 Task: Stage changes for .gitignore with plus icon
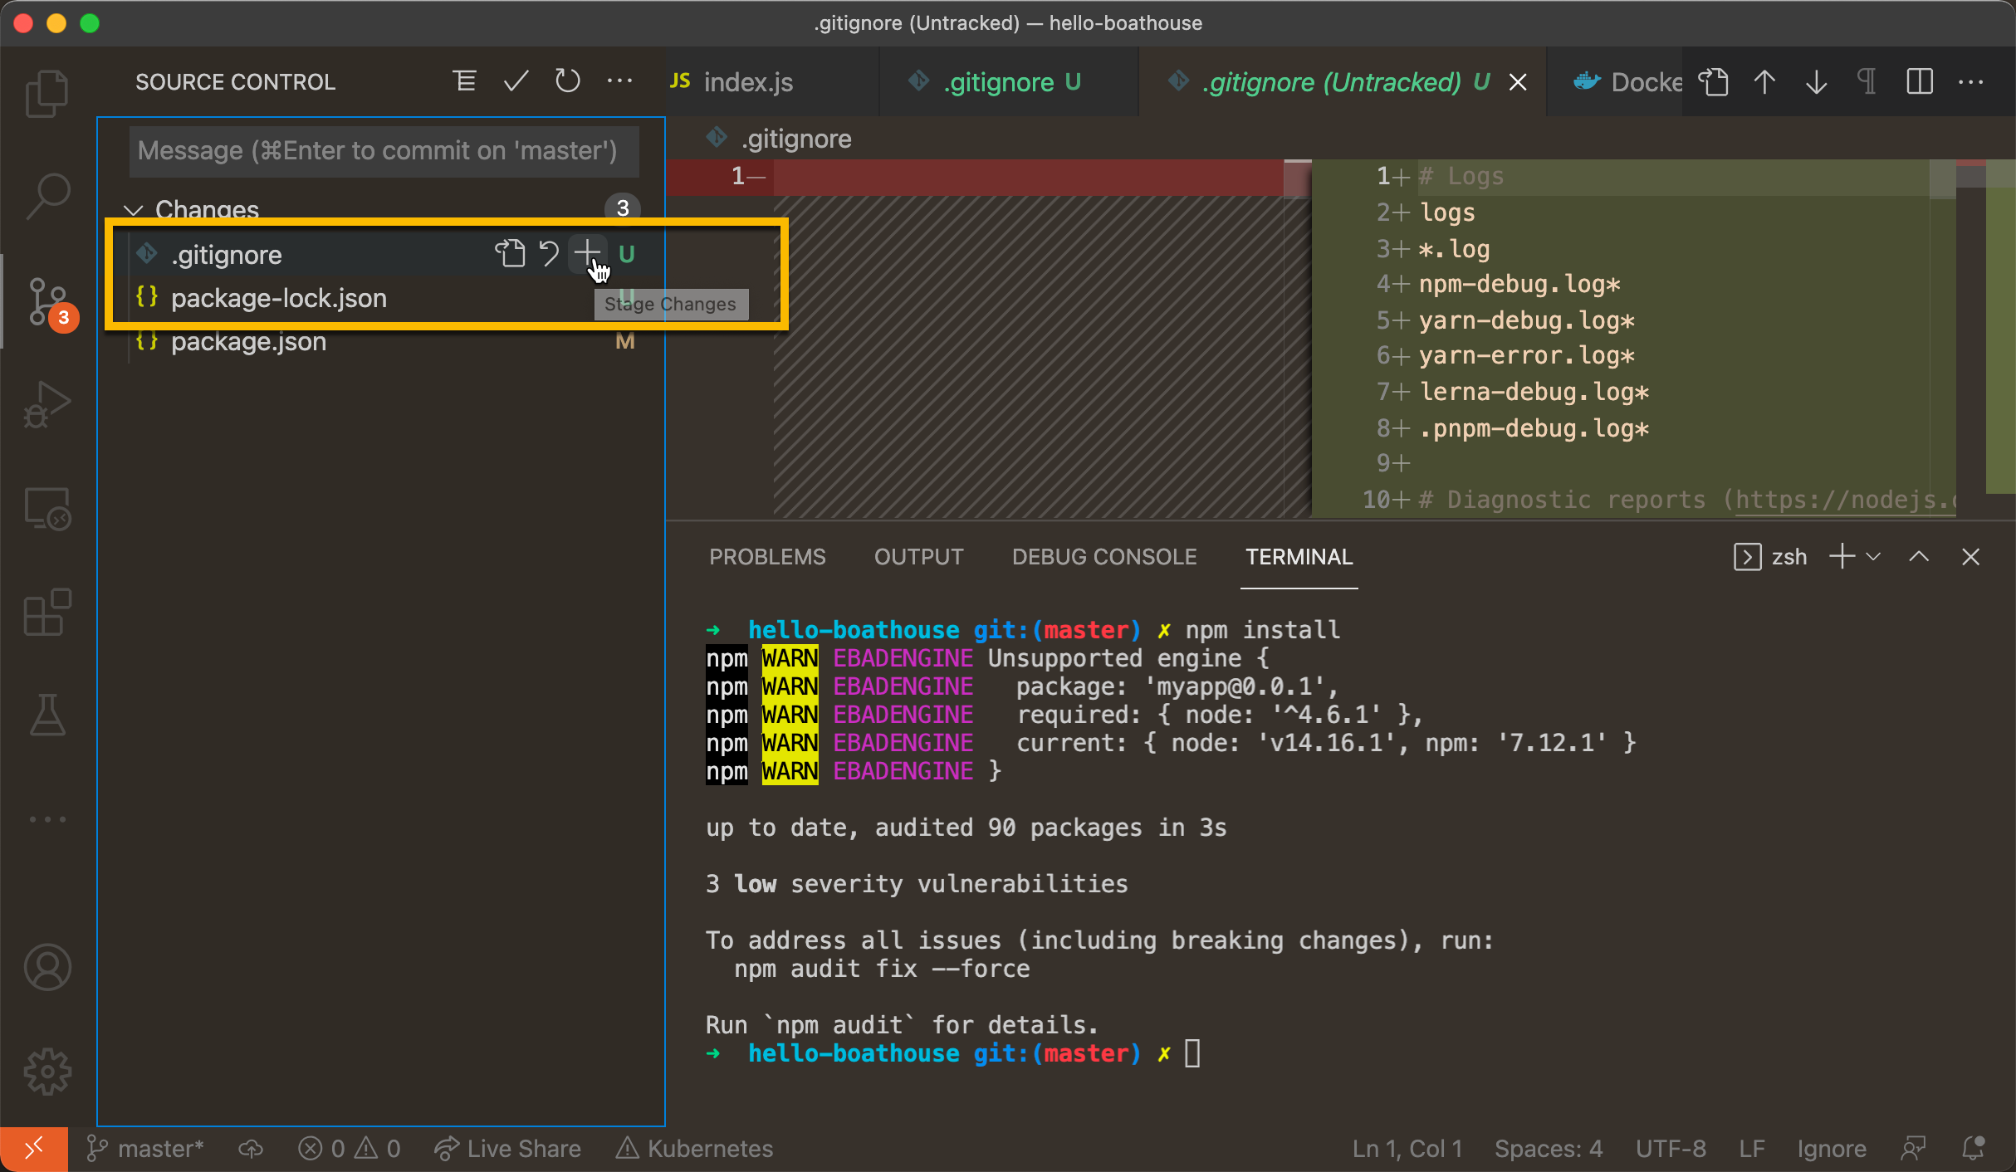pos(587,252)
